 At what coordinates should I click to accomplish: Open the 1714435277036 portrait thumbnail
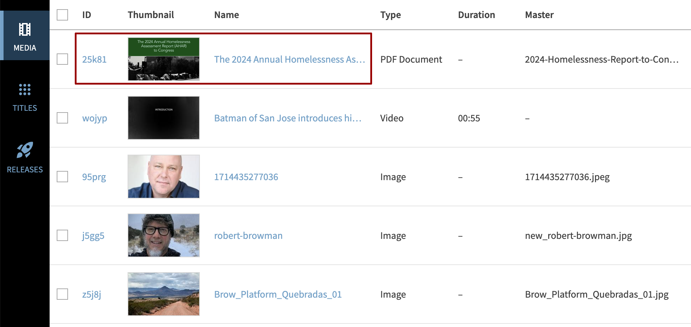point(163,177)
